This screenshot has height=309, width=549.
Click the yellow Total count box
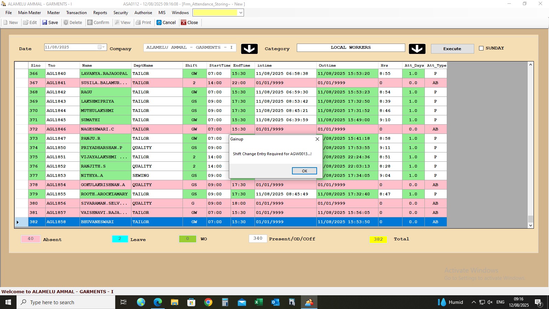[378, 239]
